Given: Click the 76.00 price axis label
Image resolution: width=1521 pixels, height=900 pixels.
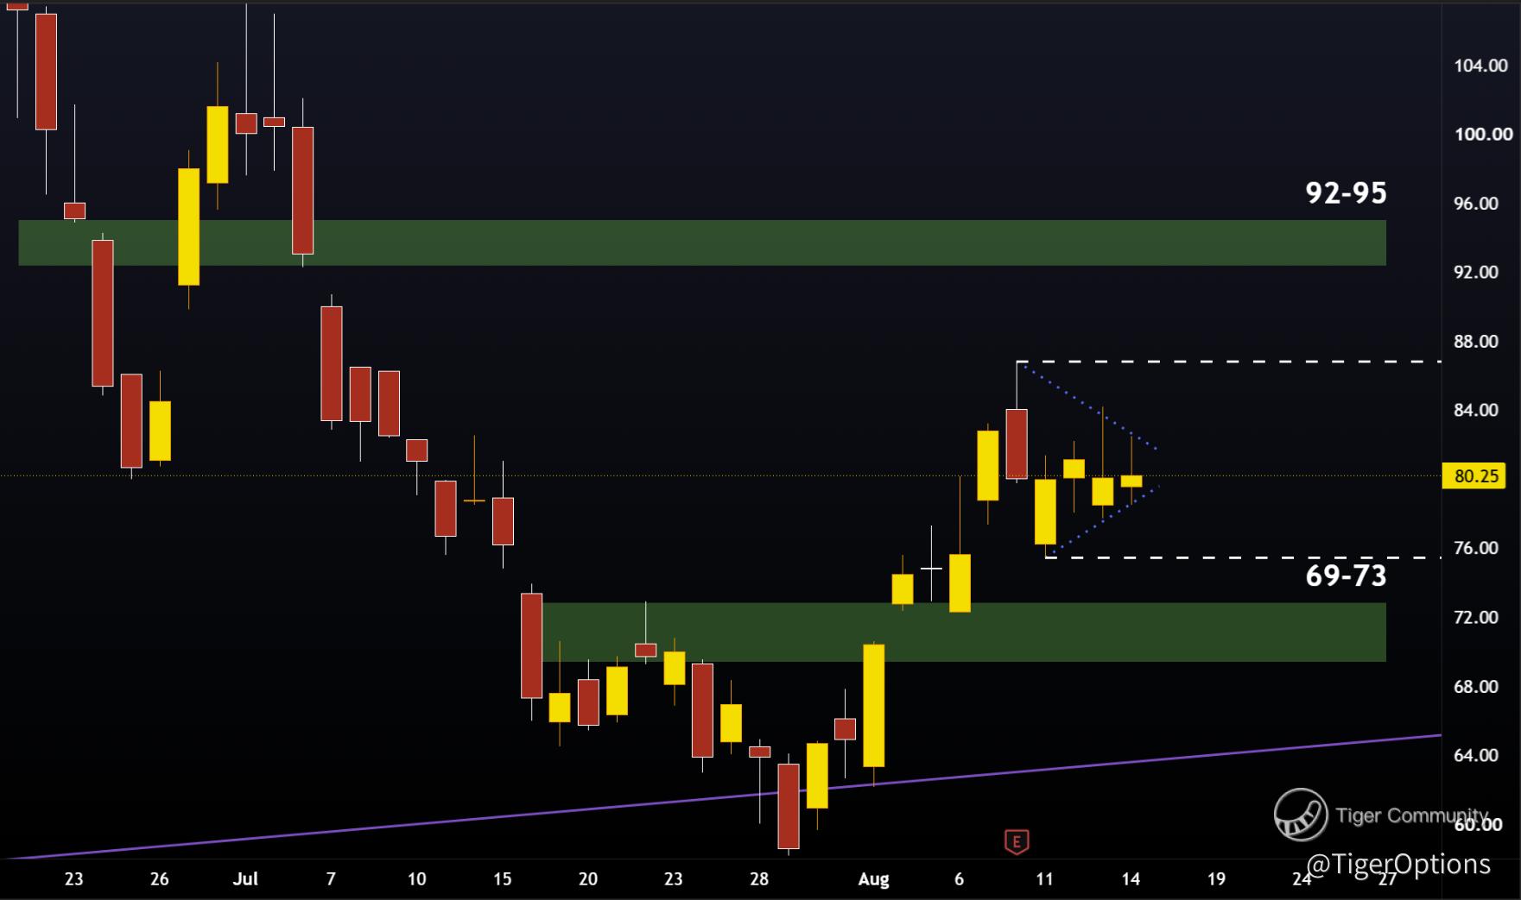Looking at the screenshot, I should click(x=1476, y=548).
